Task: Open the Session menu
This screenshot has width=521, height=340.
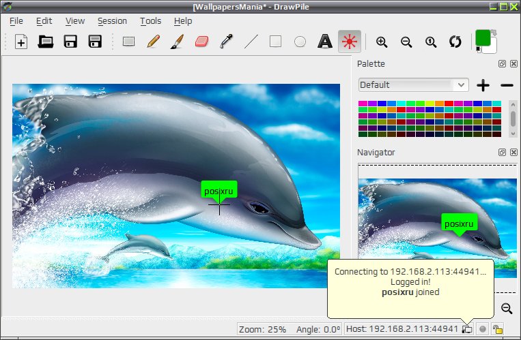Action: 112,21
